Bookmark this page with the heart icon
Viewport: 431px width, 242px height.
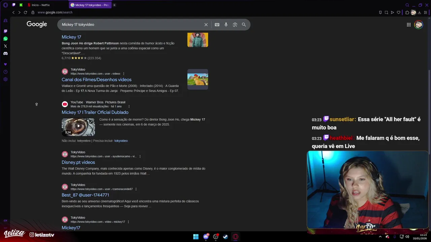[399, 12]
